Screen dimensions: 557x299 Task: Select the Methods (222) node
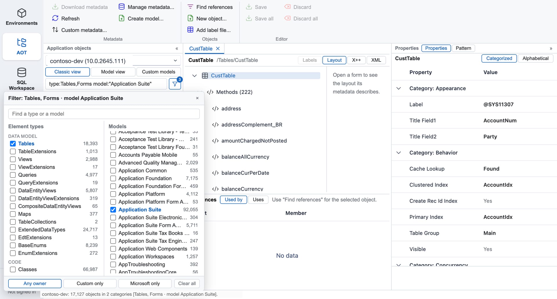point(234,92)
